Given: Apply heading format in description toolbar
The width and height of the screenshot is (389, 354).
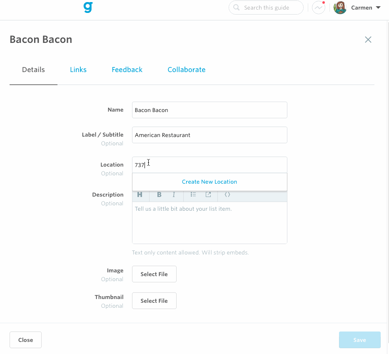Looking at the screenshot, I should coord(140,194).
